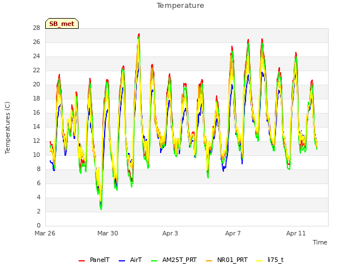Image resolution: width=362 pixels, height=271 pixels.
Task: Click the 26 value on the y-axis
Action: pyautogui.click(x=36, y=42)
